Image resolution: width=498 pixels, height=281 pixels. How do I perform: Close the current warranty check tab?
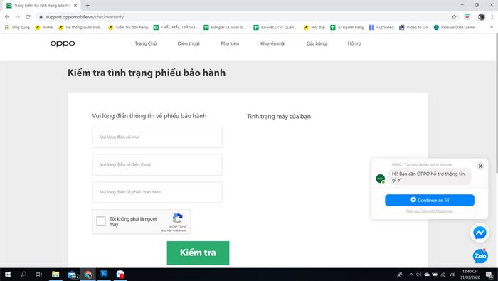pyautogui.click(x=75, y=6)
